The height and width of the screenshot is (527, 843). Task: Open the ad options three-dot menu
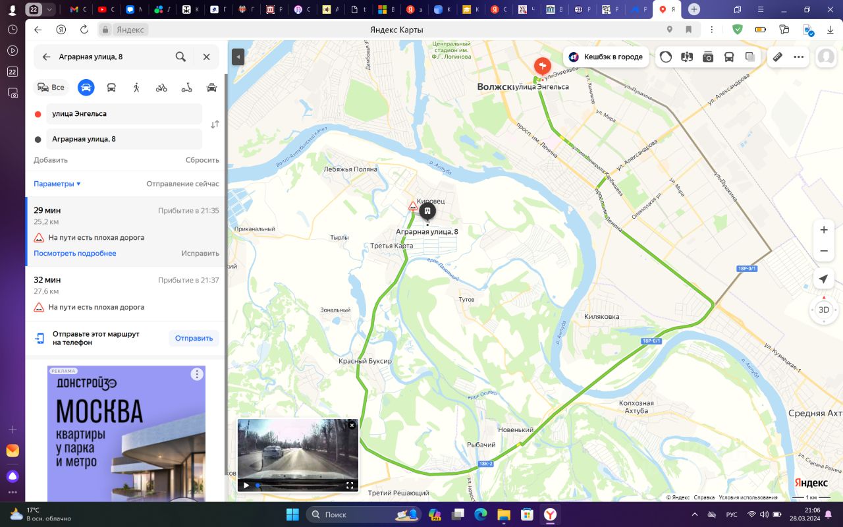click(x=196, y=374)
